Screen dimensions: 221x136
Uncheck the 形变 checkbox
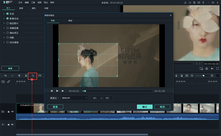pyautogui.click(x=8, y=14)
